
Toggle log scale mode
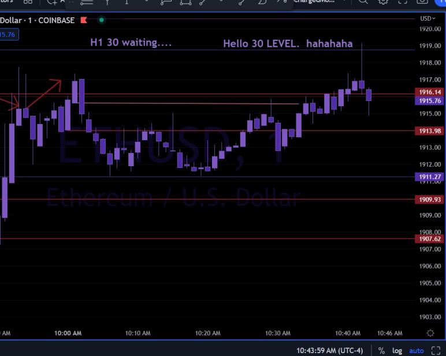pos(397,351)
